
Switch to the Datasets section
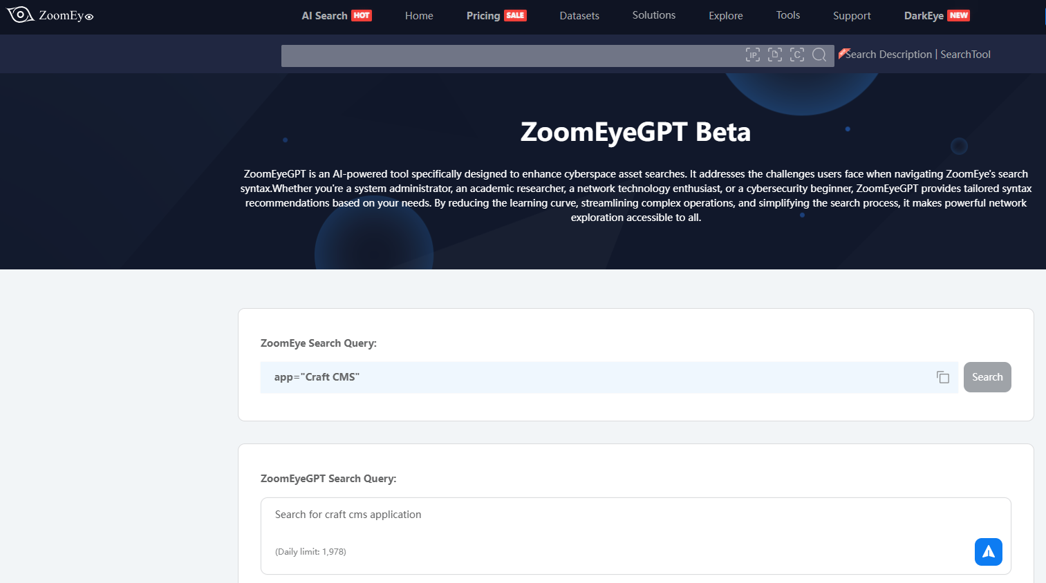579,15
